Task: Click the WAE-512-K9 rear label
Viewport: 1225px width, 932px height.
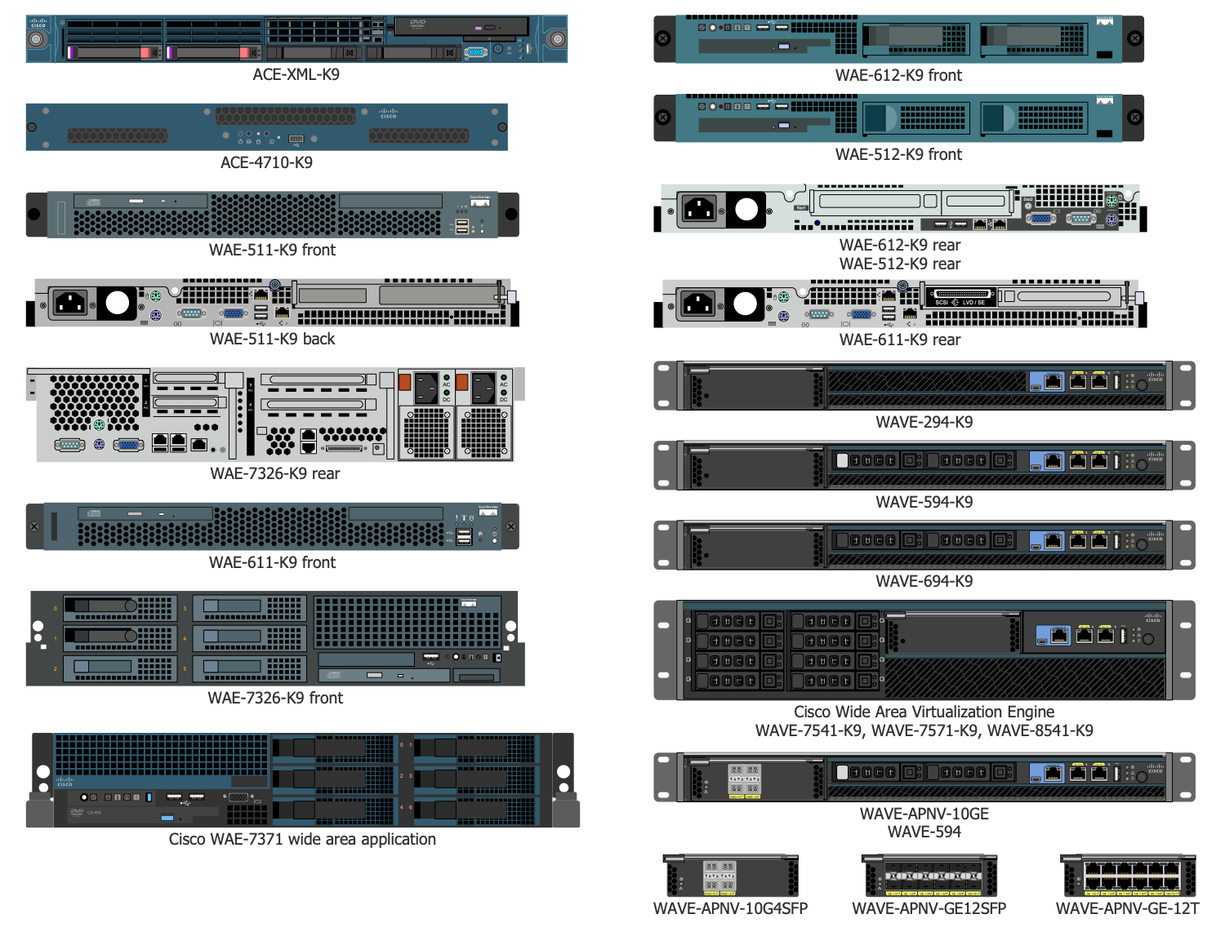Action: (900, 264)
